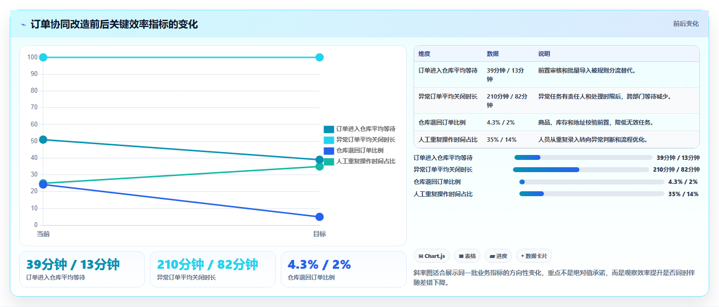
Task: Click table cell about 人员从重复录入转向异常判断
Action: coord(616,139)
